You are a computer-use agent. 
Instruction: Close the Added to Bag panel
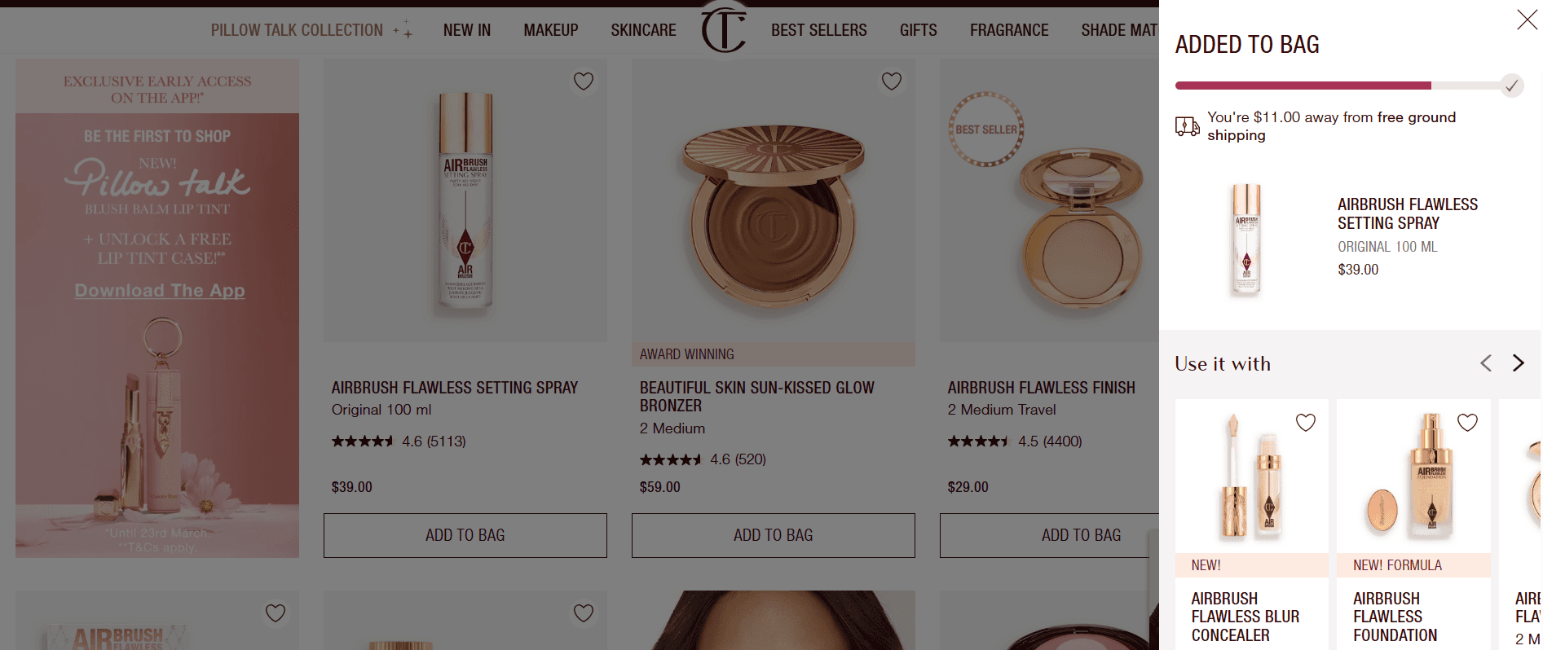pyautogui.click(x=1527, y=20)
